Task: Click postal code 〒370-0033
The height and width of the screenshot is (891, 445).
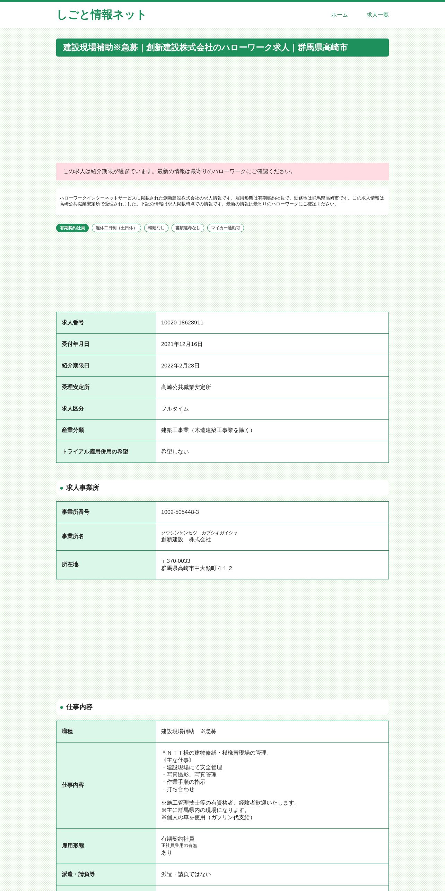Action: tap(176, 561)
